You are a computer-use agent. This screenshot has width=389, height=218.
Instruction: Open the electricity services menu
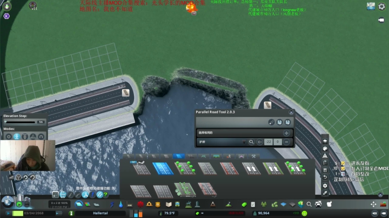tap(112, 205)
